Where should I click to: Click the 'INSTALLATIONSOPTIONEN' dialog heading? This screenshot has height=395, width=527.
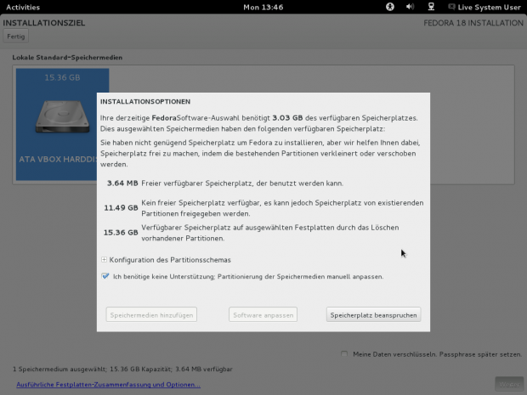tap(145, 101)
